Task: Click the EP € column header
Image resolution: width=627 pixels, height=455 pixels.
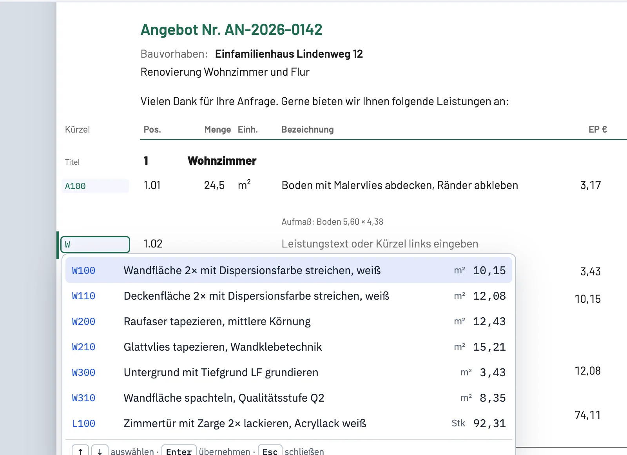Action: [598, 129]
